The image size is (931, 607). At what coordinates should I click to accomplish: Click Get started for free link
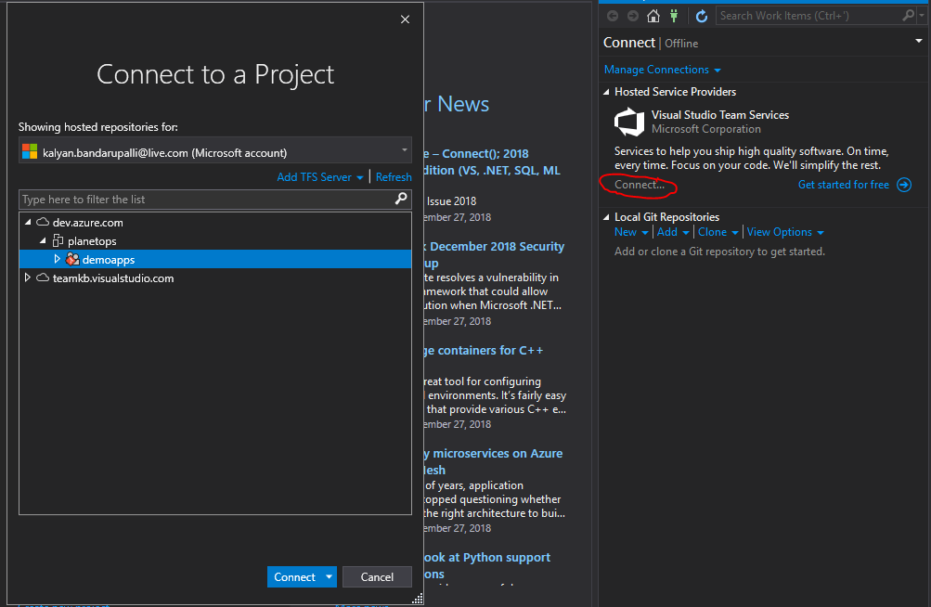tap(843, 185)
